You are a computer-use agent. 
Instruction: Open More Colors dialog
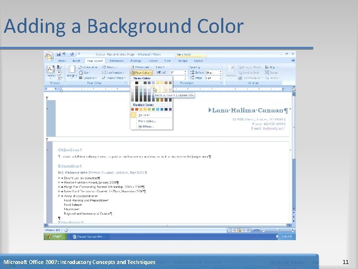(x=151, y=121)
